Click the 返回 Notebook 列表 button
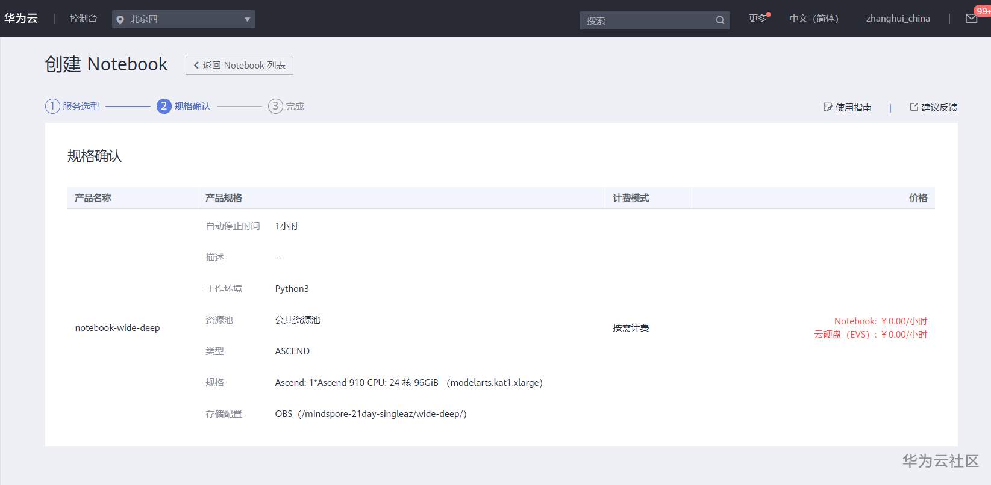This screenshot has height=485, width=991. click(x=239, y=66)
